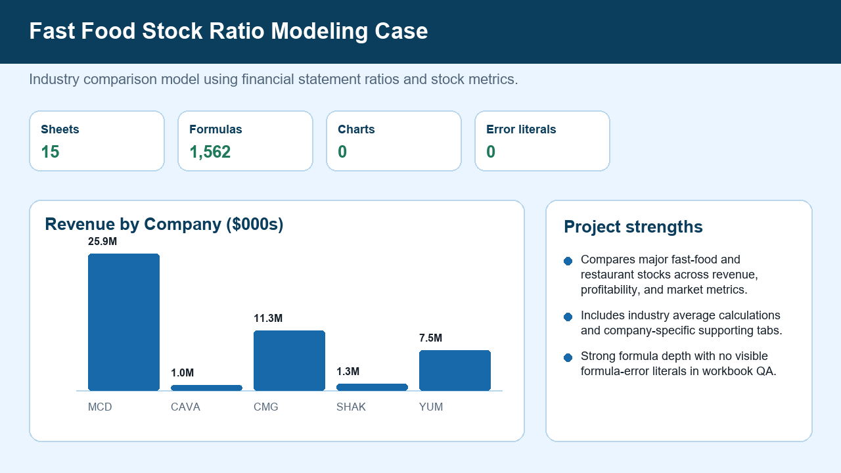Image resolution: width=841 pixels, height=473 pixels.
Task: Select the Includes industry average calculations paragraph
Action: pos(681,323)
